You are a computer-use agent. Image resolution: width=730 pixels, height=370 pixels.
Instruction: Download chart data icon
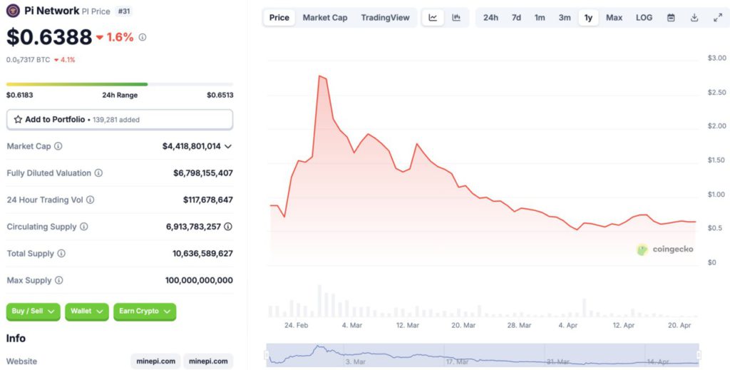point(694,18)
